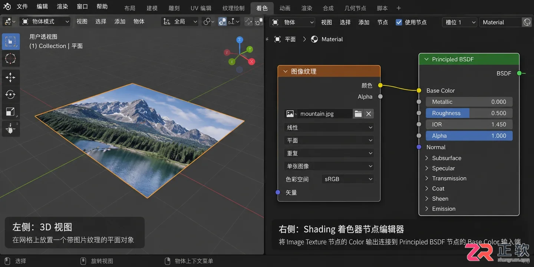Open the image browse dropdown icon
The width and height of the screenshot is (534, 267).
click(x=291, y=114)
